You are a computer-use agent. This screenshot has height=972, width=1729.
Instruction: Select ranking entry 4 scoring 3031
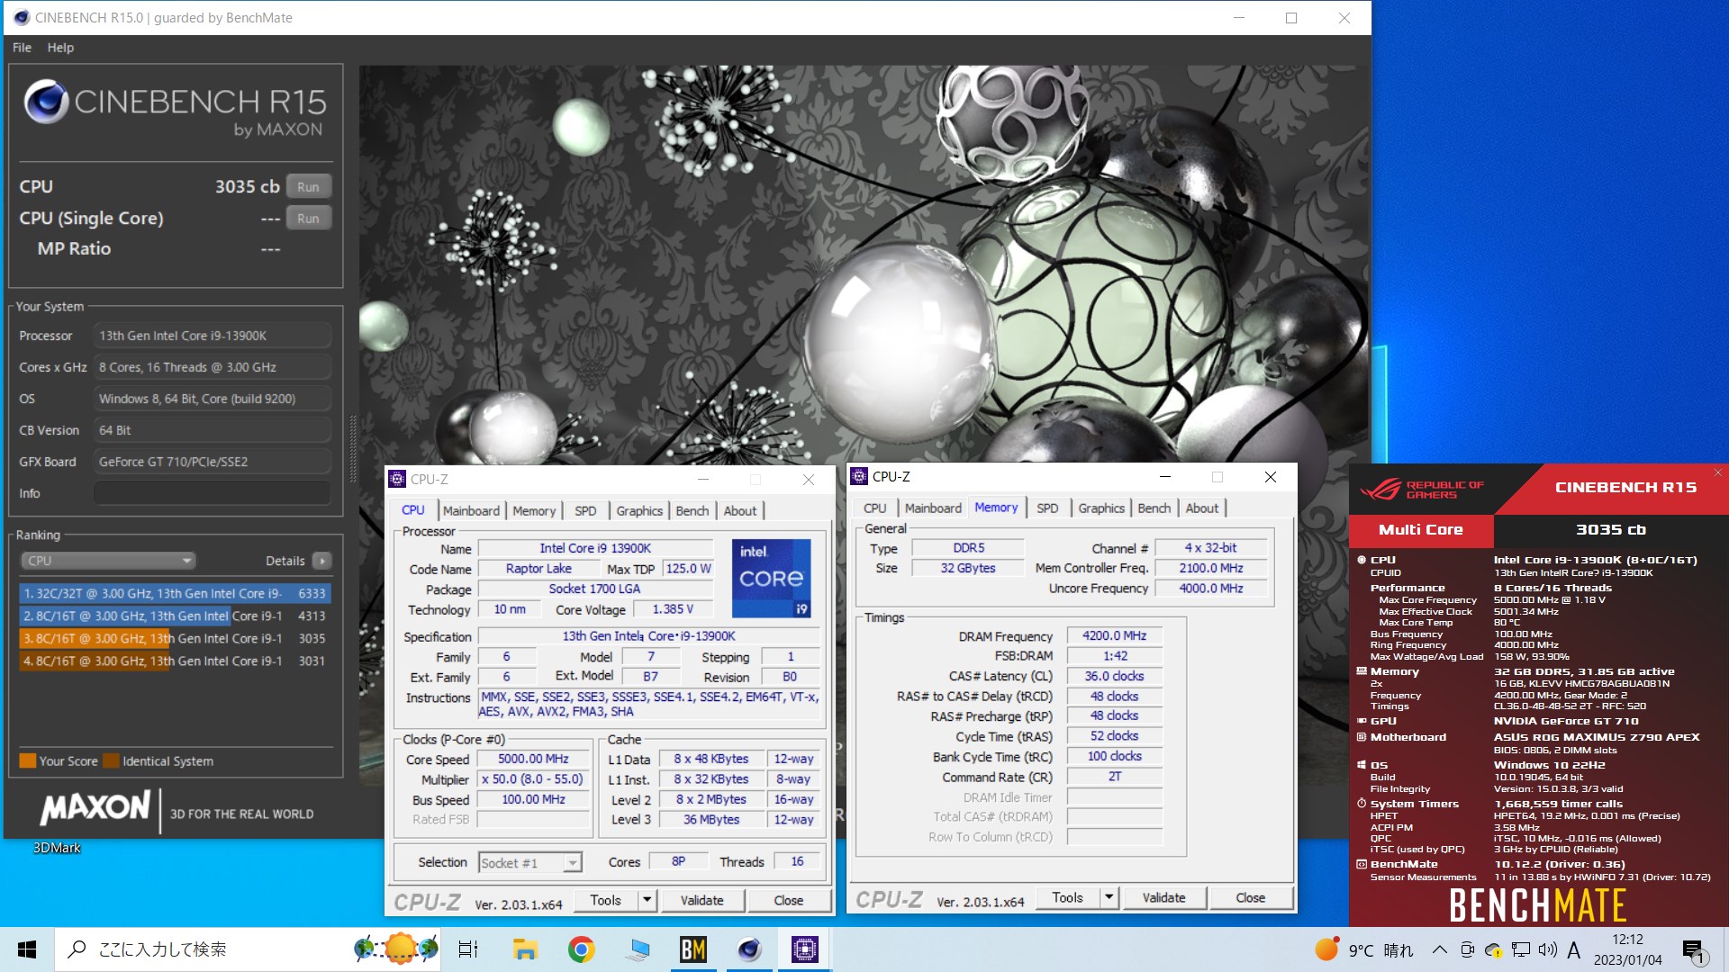coord(175,661)
